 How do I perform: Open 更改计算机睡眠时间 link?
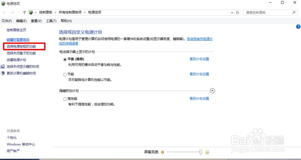(x=21, y=73)
